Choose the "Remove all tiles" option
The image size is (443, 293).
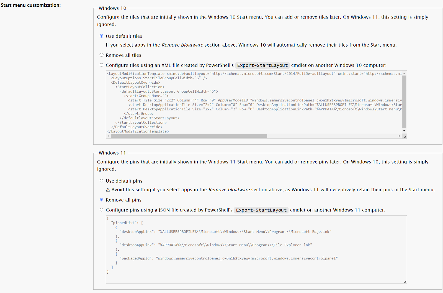pyautogui.click(x=102, y=55)
